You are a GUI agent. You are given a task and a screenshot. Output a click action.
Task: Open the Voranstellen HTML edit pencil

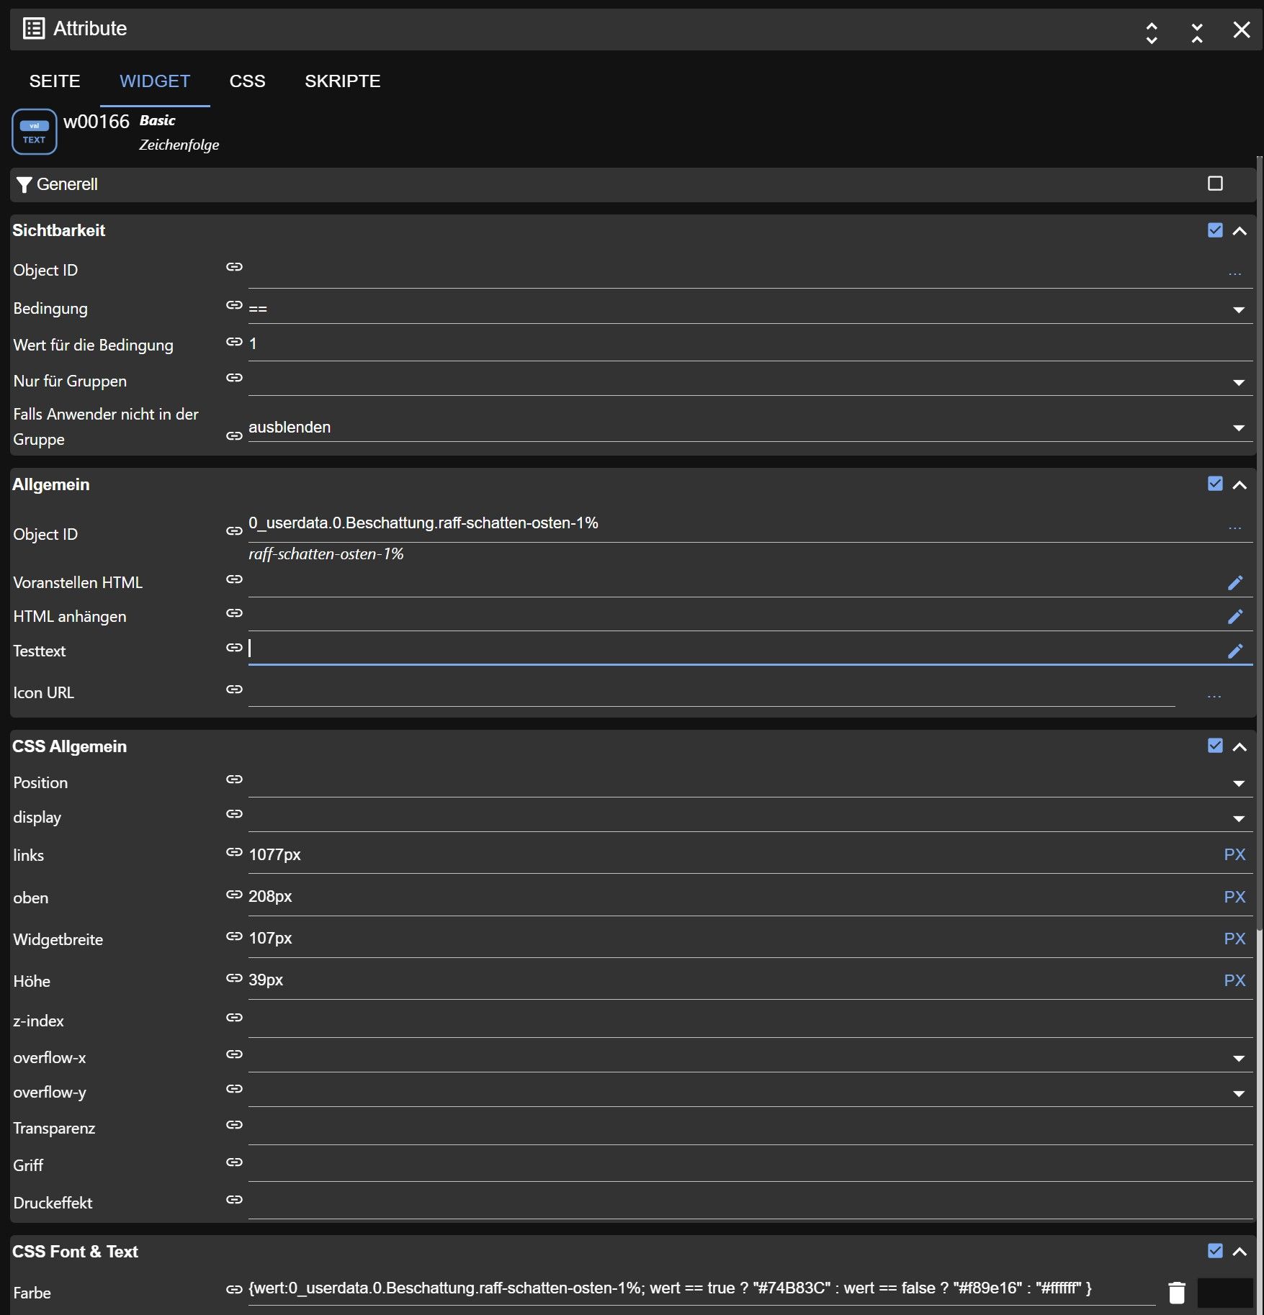[1235, 582]
